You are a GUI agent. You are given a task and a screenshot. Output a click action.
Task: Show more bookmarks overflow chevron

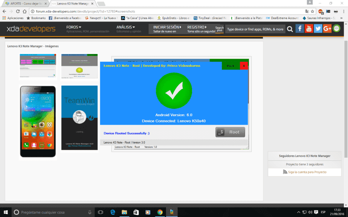pos(341,18)
